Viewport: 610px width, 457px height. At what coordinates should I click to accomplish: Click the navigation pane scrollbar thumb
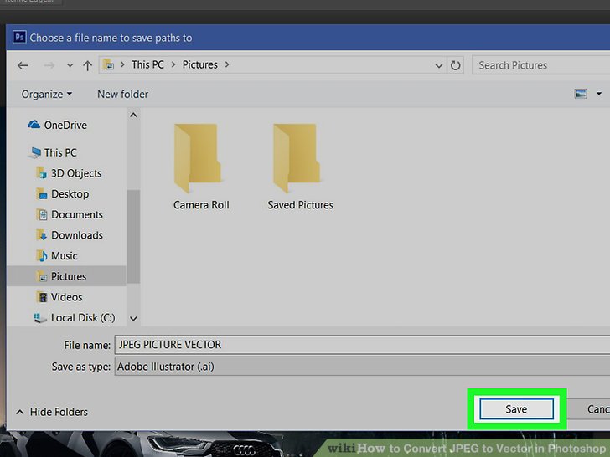pos(133,236)
